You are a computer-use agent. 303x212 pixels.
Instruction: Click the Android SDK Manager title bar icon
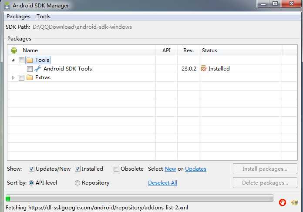(x=7, y=6)
